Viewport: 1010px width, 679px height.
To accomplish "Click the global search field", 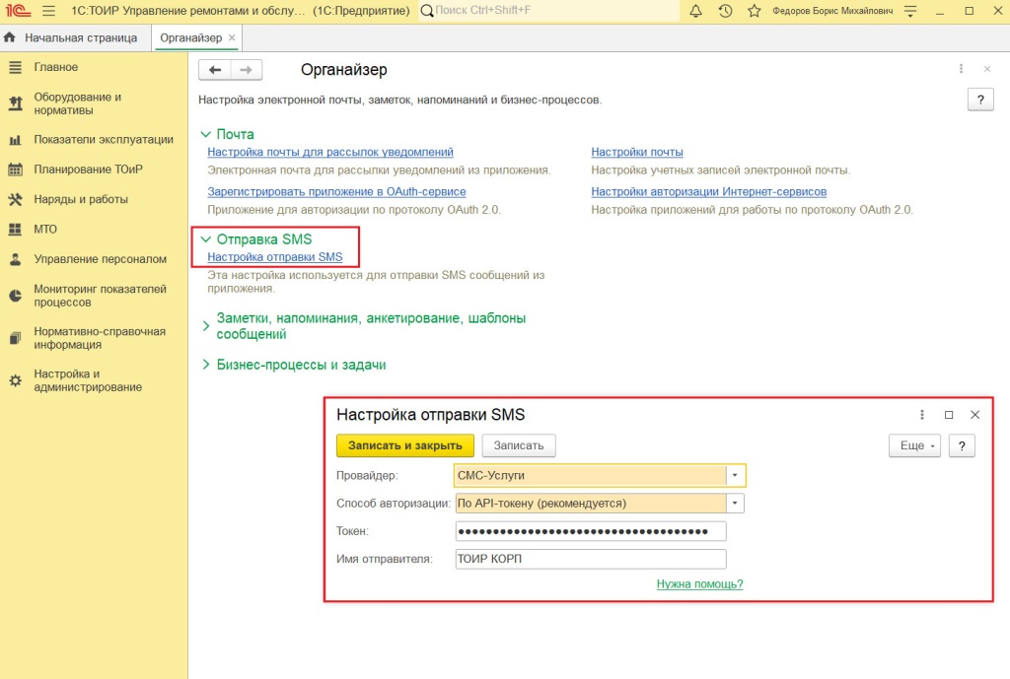I will (x=548, y=10).
